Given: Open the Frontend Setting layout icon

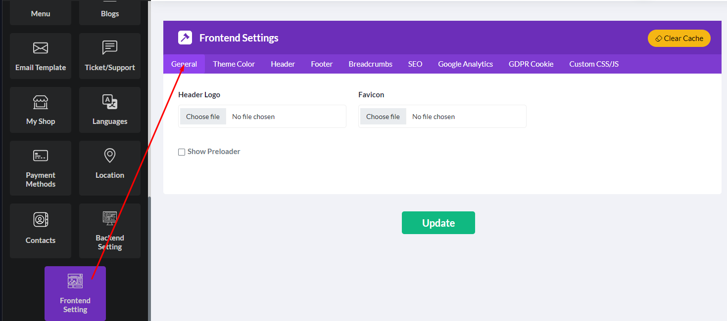Looking at the screenshot, I should tap(75, 281).
